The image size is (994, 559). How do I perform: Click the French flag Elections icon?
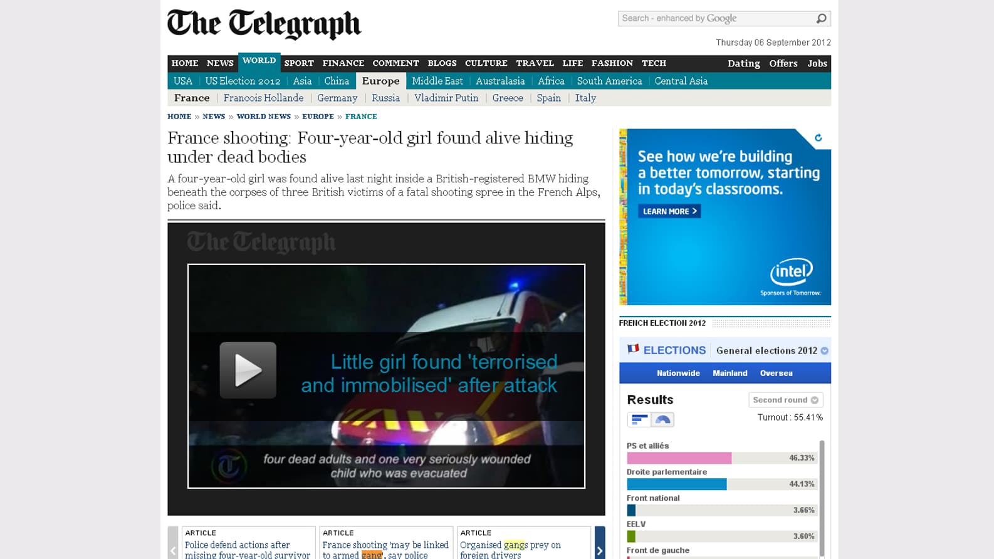(633, 349)
